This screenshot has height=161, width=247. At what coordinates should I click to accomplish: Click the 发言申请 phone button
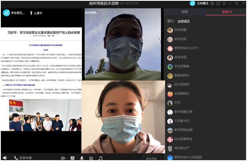click(23, 158)
